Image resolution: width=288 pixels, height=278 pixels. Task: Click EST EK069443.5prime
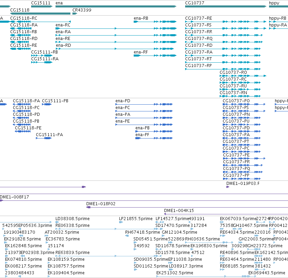(267, 273)
